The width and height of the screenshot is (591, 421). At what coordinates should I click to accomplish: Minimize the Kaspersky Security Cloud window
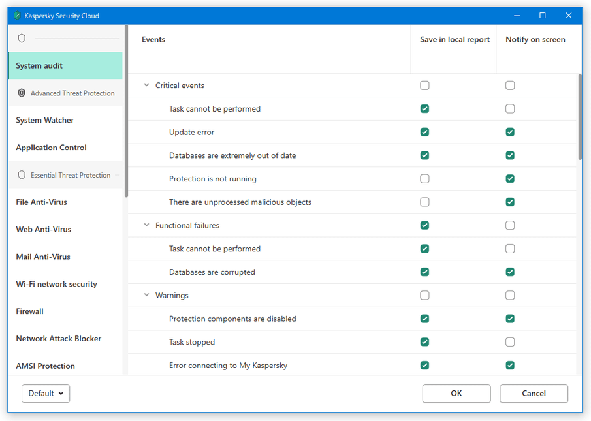tap(517, 16)
